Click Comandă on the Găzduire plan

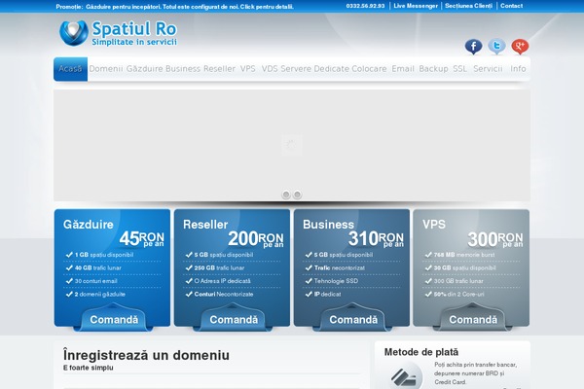point(114,320)
